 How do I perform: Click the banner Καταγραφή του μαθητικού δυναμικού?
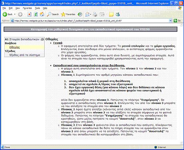pyautogui.click(x=91, y=29)
